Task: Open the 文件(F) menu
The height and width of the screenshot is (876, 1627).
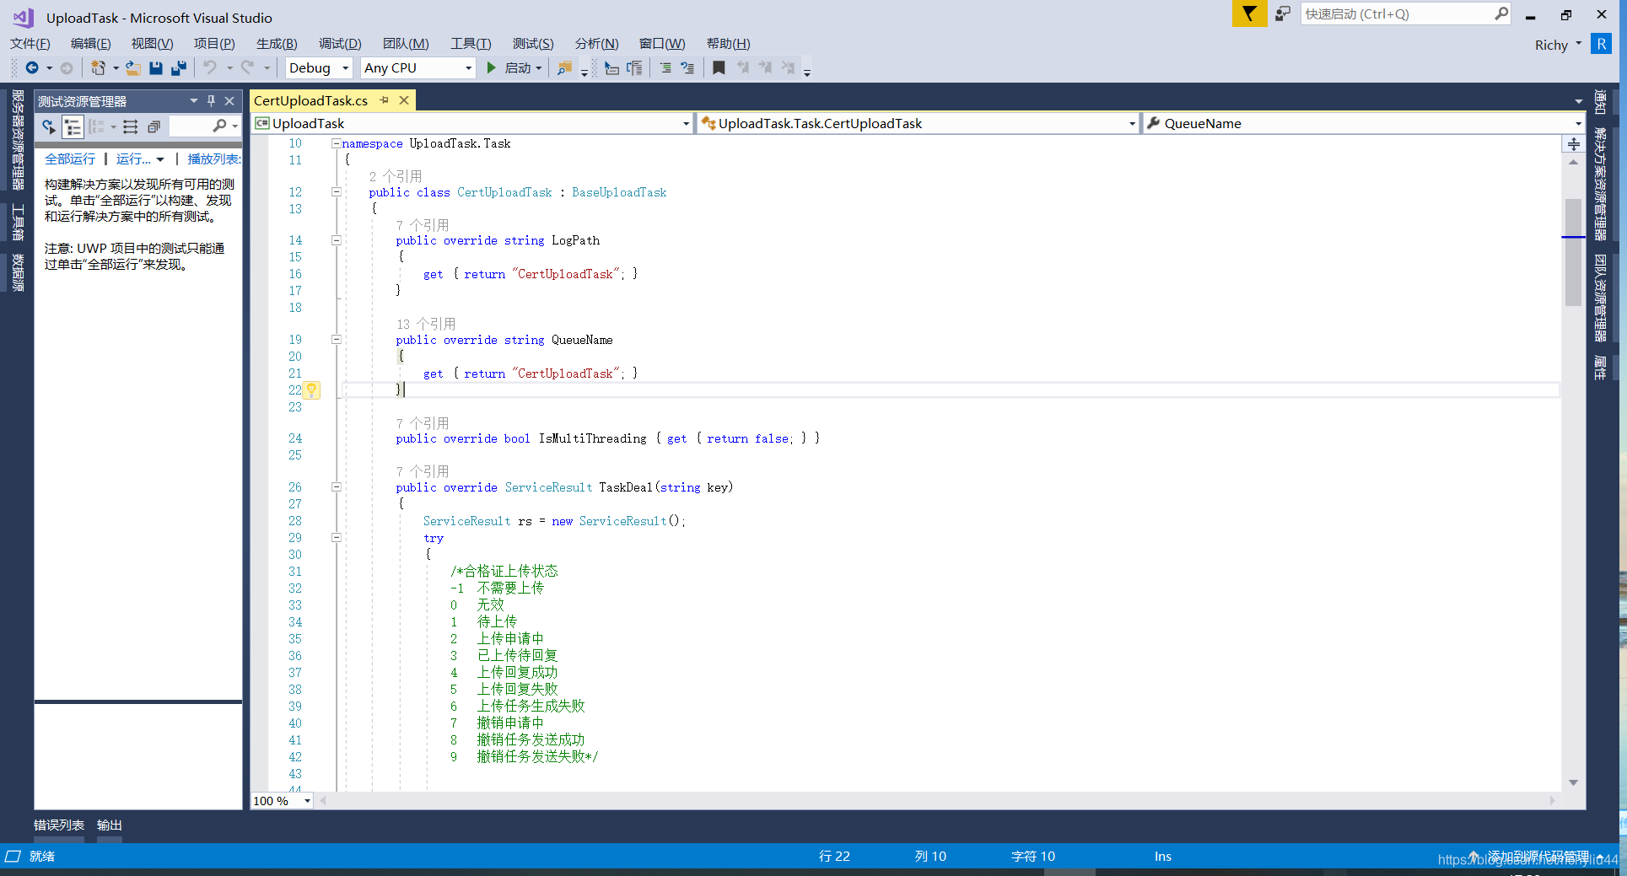Action: tap(30, 44)
